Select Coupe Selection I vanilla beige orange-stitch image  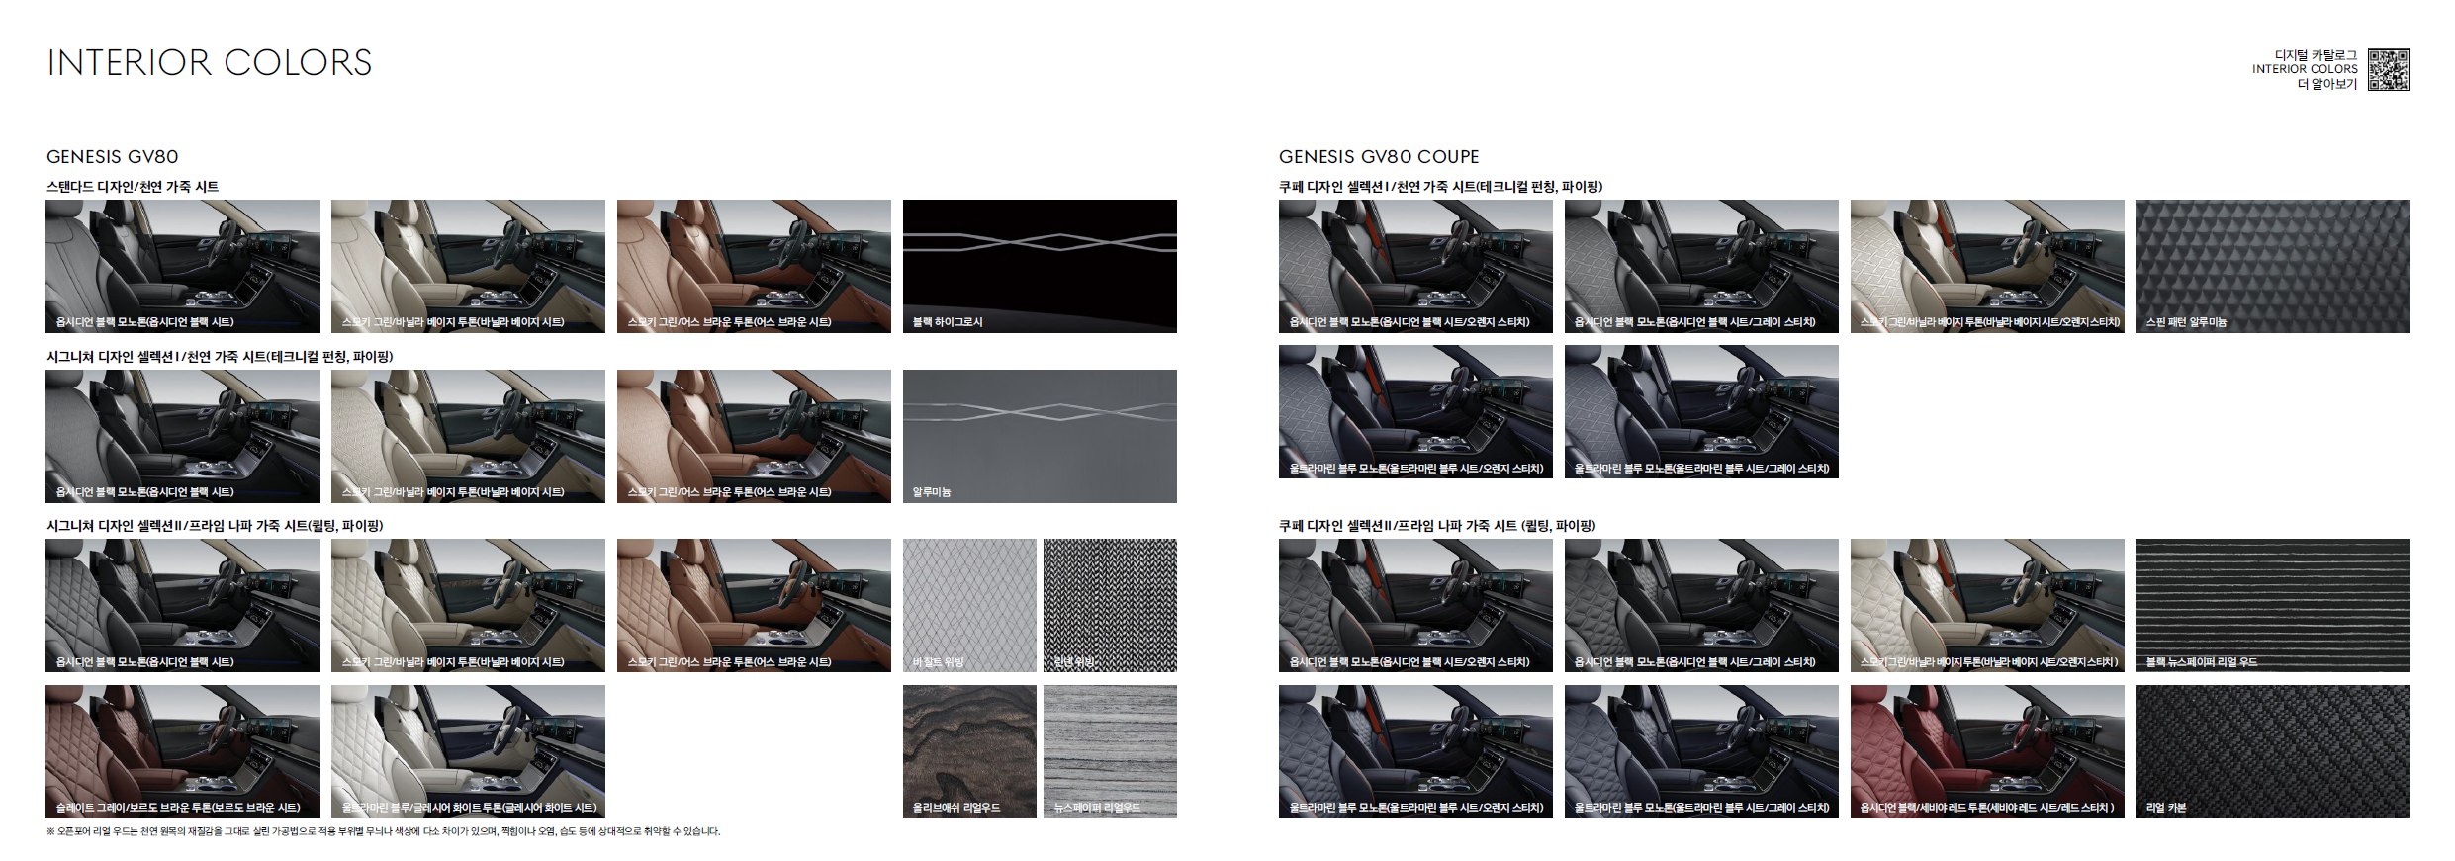(x=1987, y=266)
